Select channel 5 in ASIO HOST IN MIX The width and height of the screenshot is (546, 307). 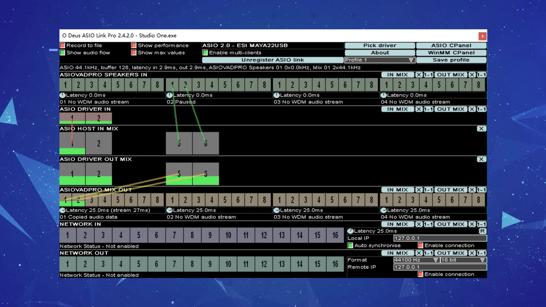pos(179,143)
